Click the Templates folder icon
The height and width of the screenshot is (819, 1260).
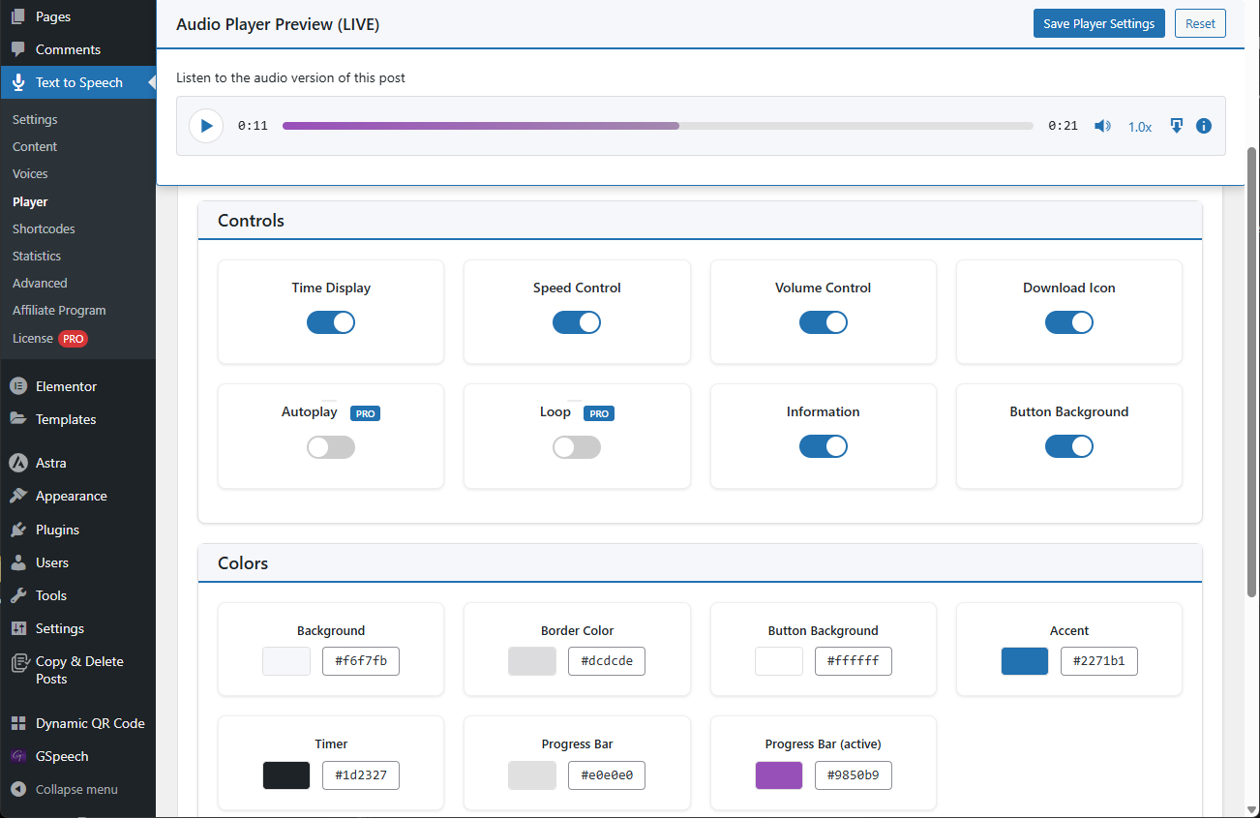coord(18,419)
